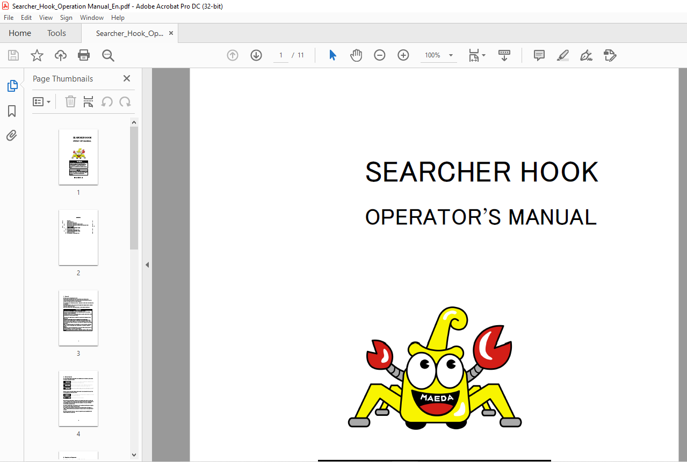Click the request signatures toolbar icon
The image size is (687, 462).
pos(610,55)
